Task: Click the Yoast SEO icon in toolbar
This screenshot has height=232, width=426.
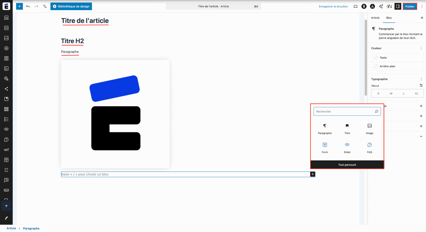Action: [x=389, y=6]
